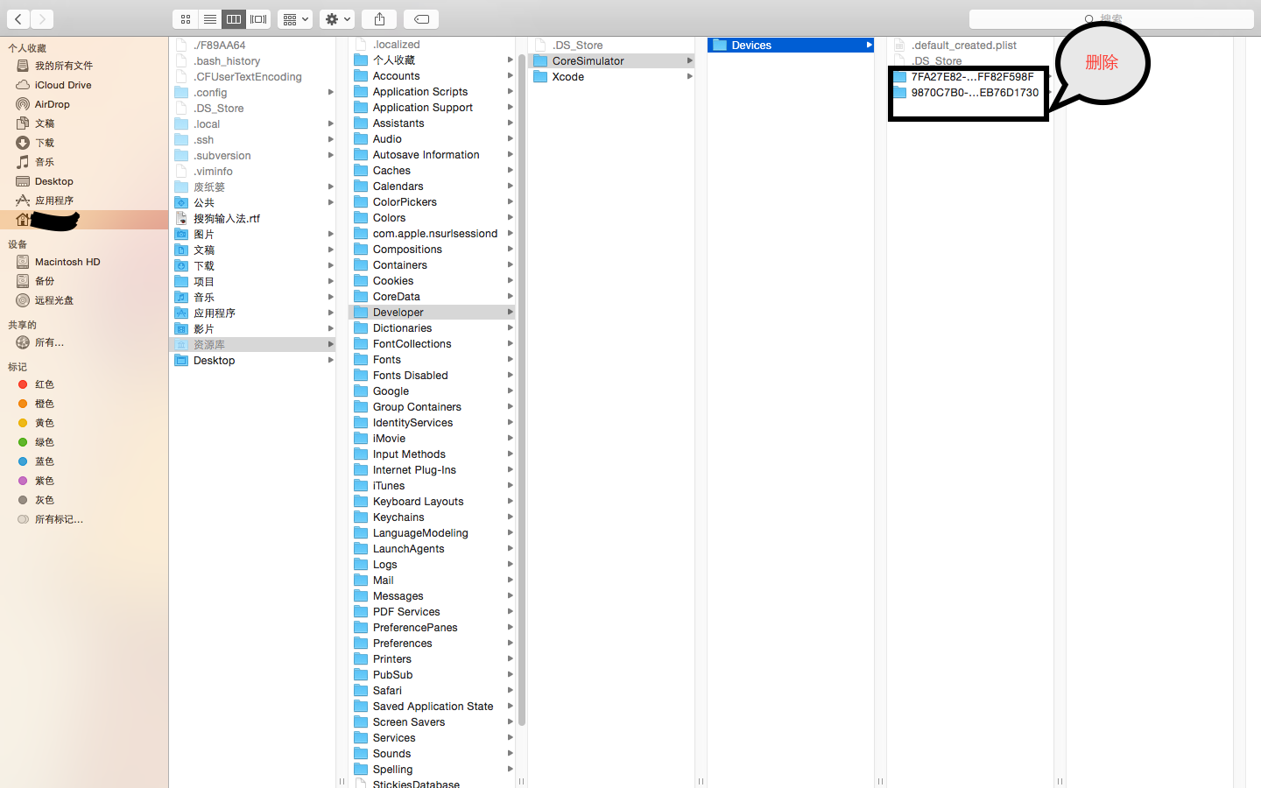Select the Accounts folder icon
Image resolution: width=1261 pixels, height=788 pixels.
coord(361,76)
